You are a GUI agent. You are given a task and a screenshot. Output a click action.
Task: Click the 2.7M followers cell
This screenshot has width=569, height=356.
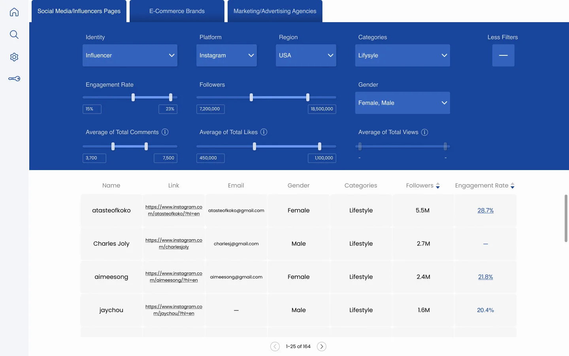[423, 244]
